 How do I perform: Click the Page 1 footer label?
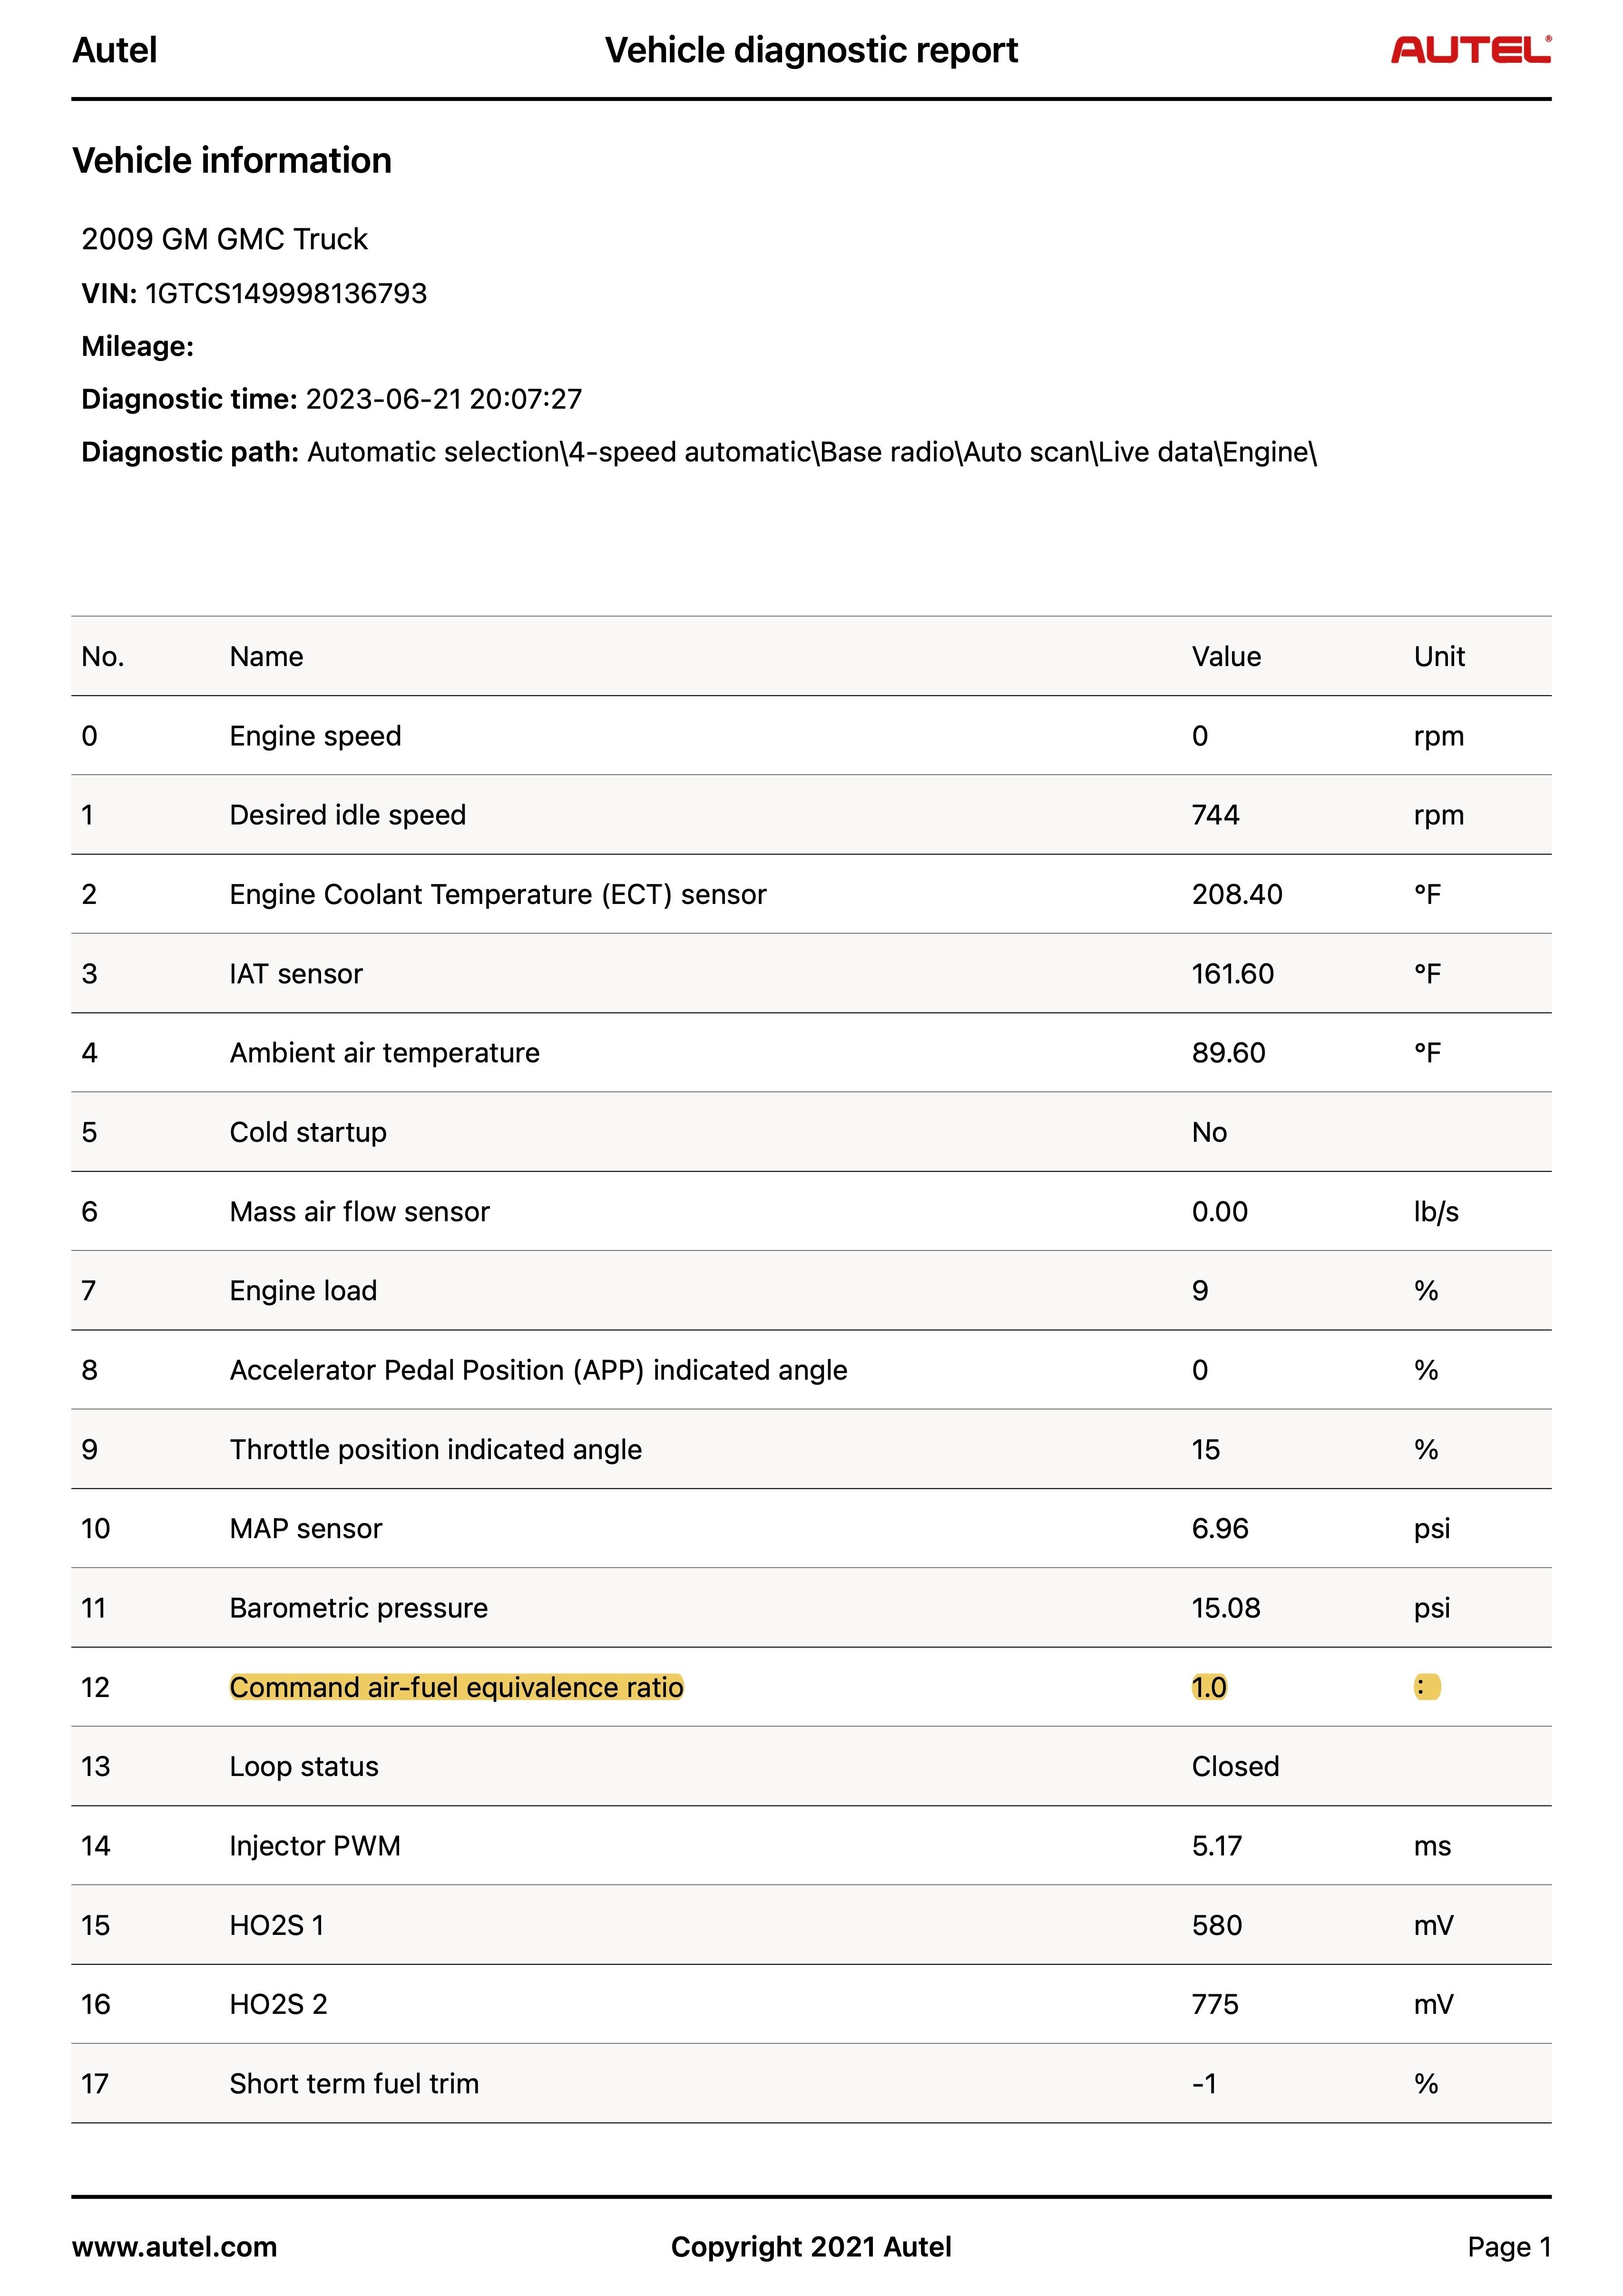coord(1508,2246)
